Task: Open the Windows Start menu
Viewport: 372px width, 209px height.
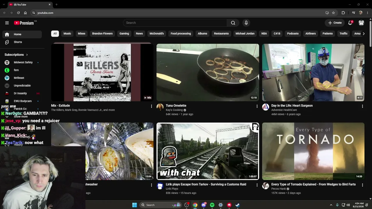Action: coord(135,205)
